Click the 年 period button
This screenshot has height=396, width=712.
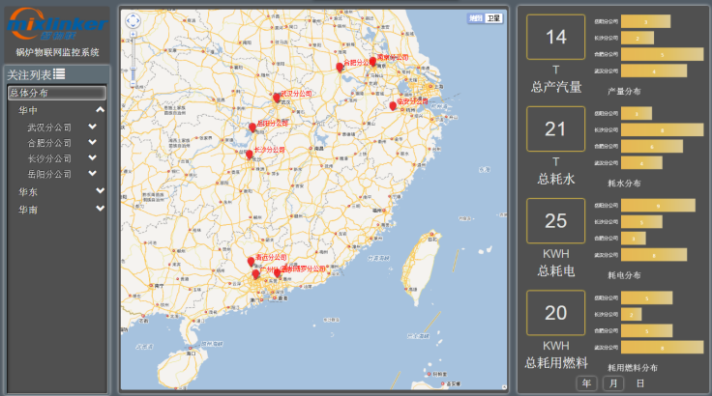(x=586, y=383)
